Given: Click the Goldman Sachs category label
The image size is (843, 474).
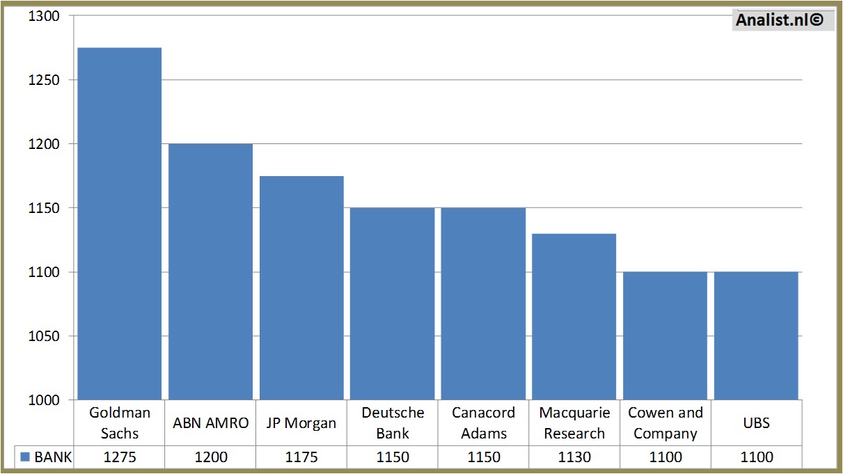Looking at the screenshot, I should (120, 423).
